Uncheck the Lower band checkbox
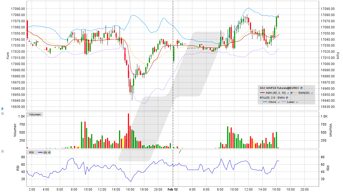The height and width of the screenshot is (193, 343). point(297,102)
